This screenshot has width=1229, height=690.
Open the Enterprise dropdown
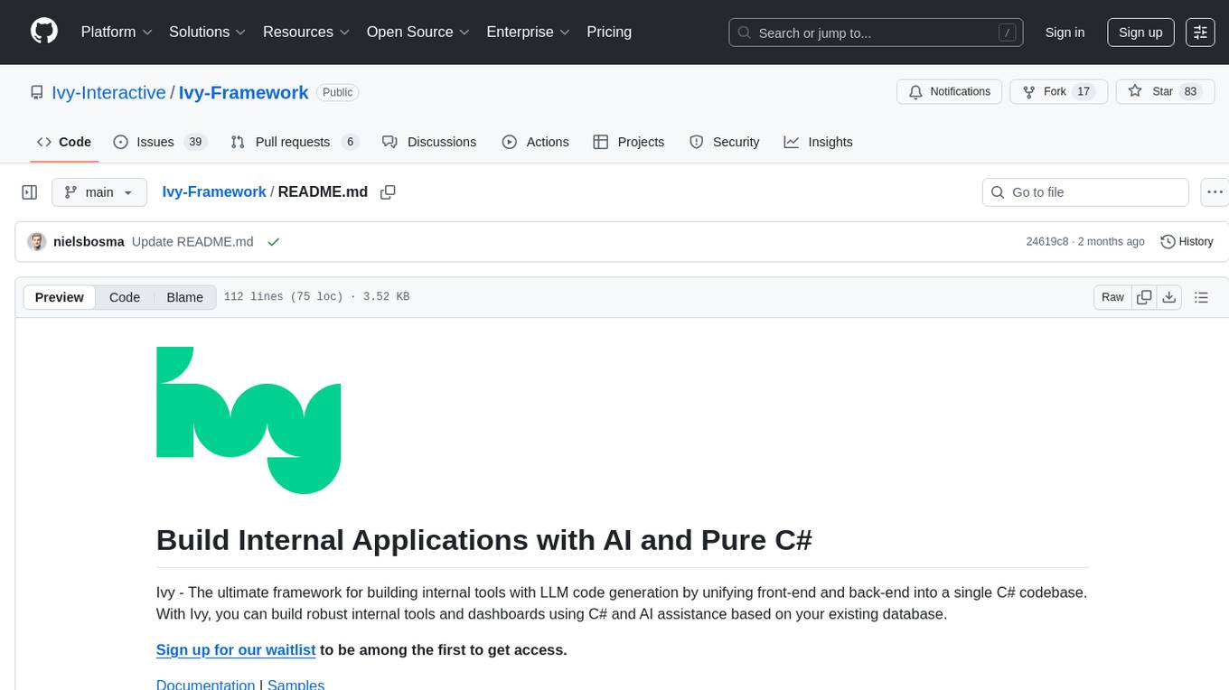point(529,32)
